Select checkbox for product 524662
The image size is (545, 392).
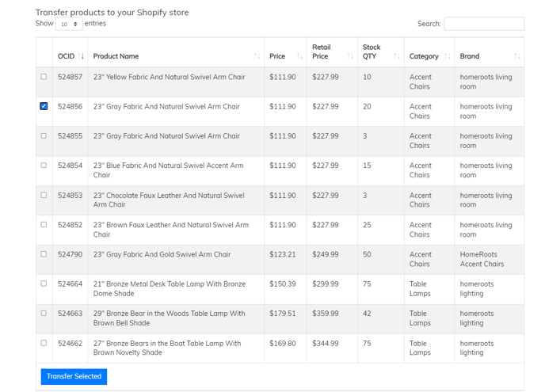44,343
